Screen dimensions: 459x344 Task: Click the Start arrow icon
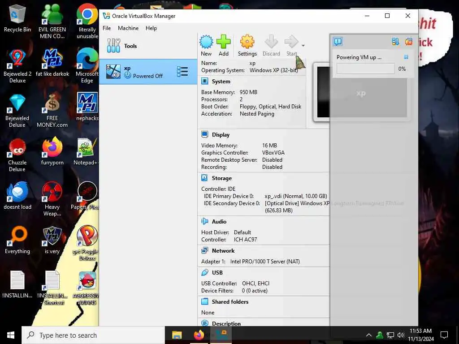coord(291,42)
